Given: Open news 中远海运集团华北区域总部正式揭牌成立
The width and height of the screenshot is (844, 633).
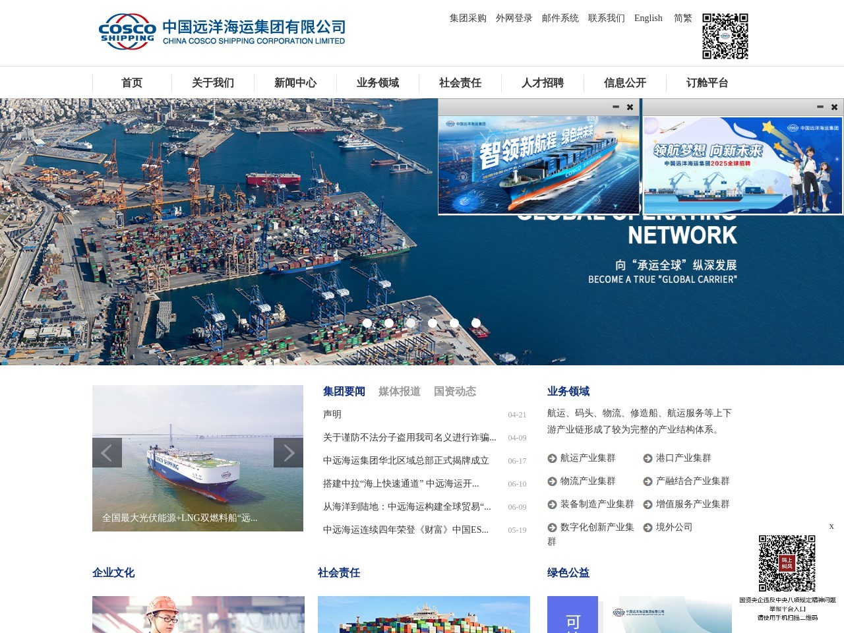Looking at the screenshot, I should tap(406, 461).
